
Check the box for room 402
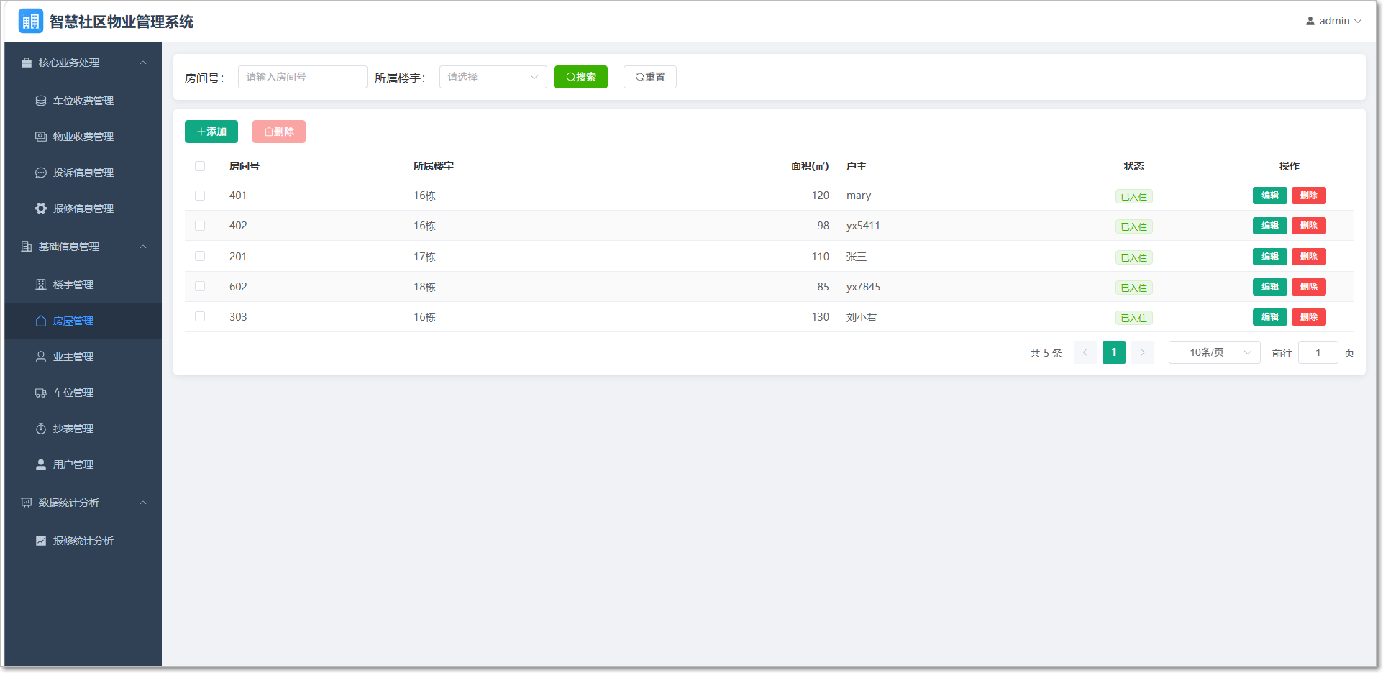pyautogui.click(x=200, y=226)
